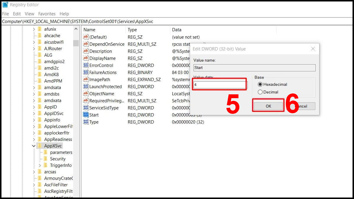Select the FailureActions binary value icon
This screenshot has height=199, width=354.
point(86,73)
